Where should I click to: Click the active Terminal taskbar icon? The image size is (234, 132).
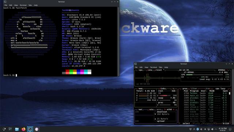30,129
